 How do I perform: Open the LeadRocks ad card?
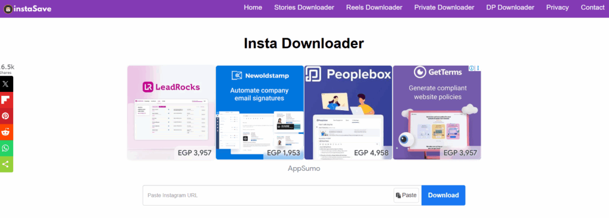coord(171,113)
